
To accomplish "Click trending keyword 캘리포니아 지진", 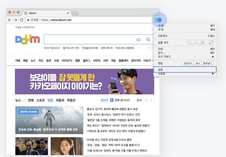I will click(71, 48).
